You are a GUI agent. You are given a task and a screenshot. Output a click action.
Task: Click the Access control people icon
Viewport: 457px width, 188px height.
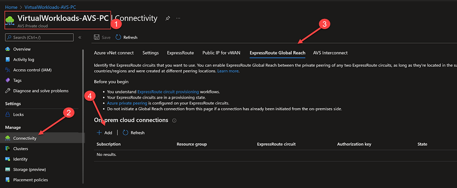[x=7, y=70]
